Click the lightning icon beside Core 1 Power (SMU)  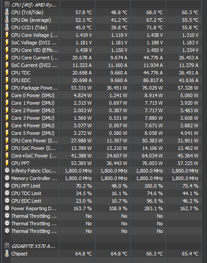7,103
